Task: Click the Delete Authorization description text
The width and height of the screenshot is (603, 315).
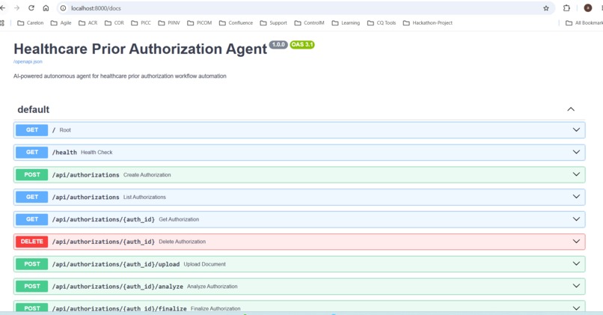Action: (183, 242)
